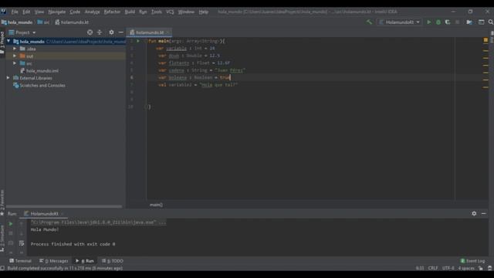Viewport: 494px width, 278px height.
Task: Toggle the Run tool window button
Action: pyautogui.click(x=84, y=261)
